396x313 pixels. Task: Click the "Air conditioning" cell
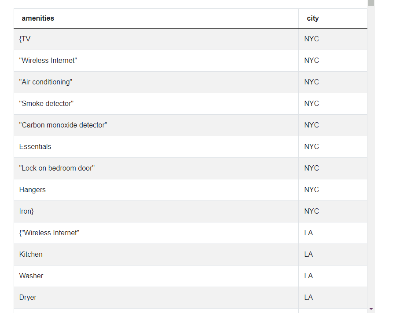pyautogui.click(x=47, y=82)
